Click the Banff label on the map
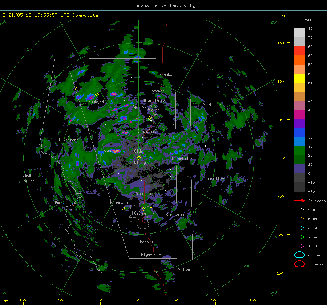This screenshot has height=305, width=327. click(x=60, y=202)
